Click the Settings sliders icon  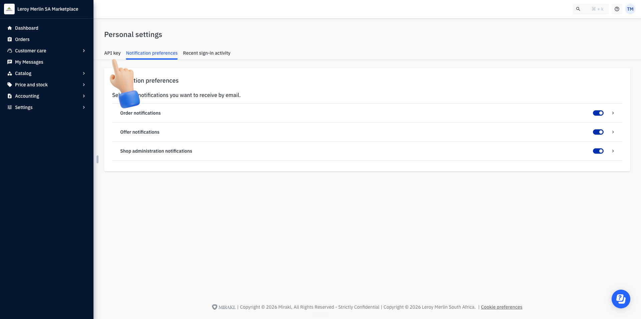tap(10, 107)
